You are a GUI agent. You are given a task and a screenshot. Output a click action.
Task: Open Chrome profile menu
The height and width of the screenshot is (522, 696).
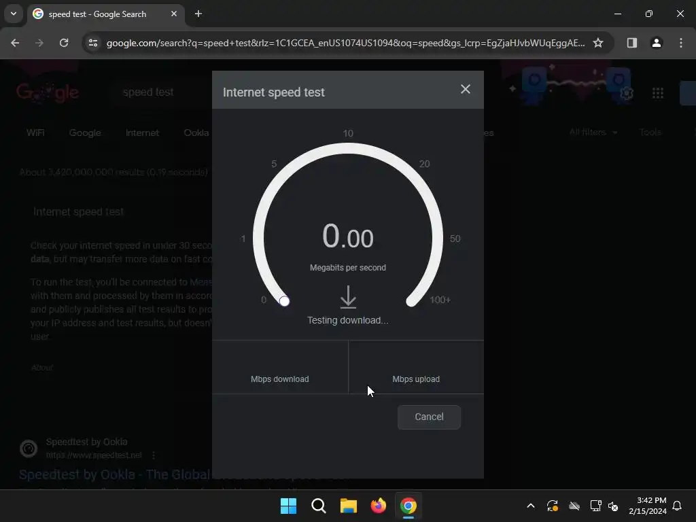[x=657, y=43]
